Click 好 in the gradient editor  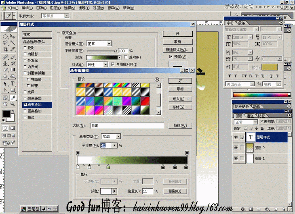[180, 81]
